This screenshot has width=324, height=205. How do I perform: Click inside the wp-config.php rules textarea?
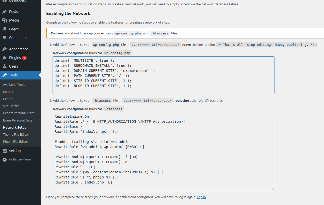click(x=164, y=75)
